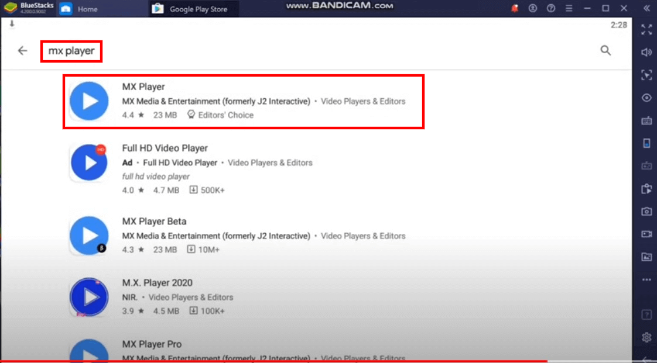Open the BlueStacks account icon
This screenshot has width=657, height=363.
(532, 8)
